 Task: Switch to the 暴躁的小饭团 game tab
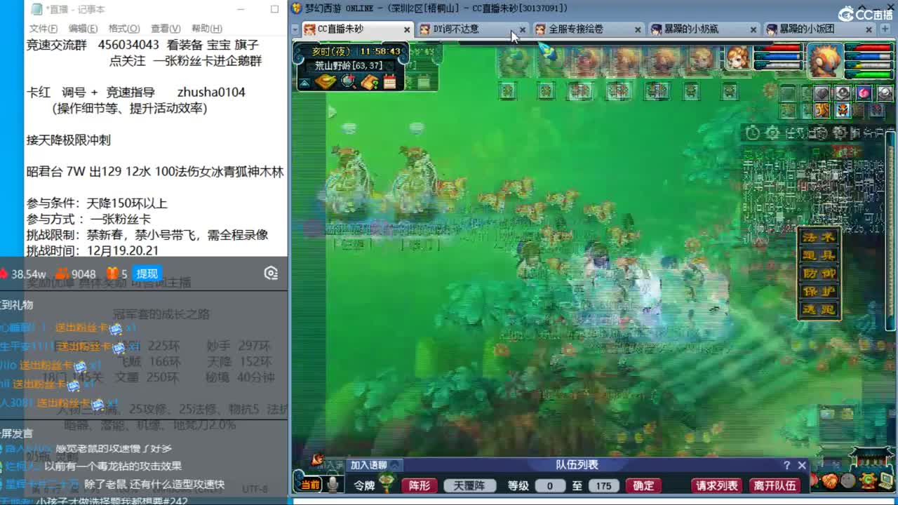819,29
